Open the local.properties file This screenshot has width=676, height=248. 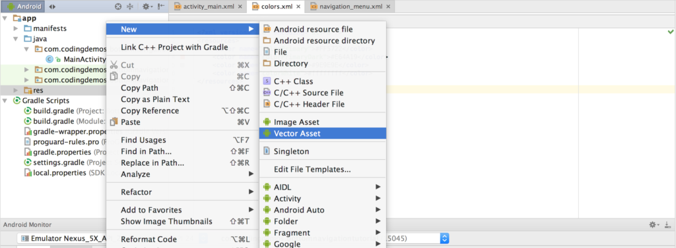60,173
